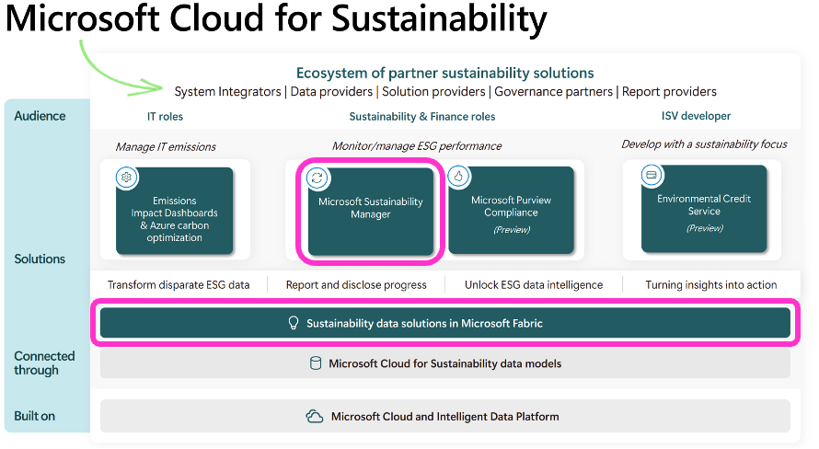This screenshot has width=819, height=449.
Task: Click the Develop with a sustainability focus caption
Action: pyautogui.click(x=704, y=144)
